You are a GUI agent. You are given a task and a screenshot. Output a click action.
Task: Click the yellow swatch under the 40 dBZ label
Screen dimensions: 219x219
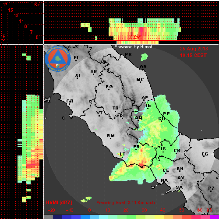[159, 217]
